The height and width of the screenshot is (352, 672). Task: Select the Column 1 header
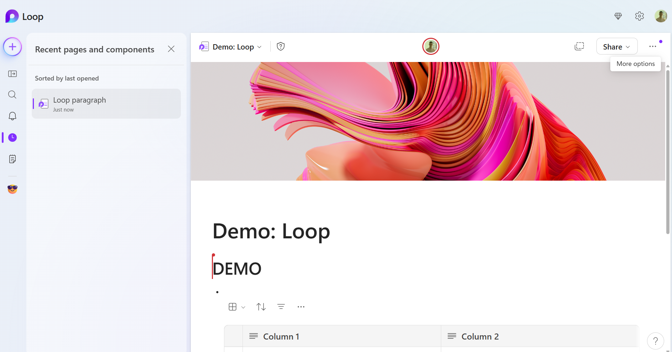click(x=342, y=336)
